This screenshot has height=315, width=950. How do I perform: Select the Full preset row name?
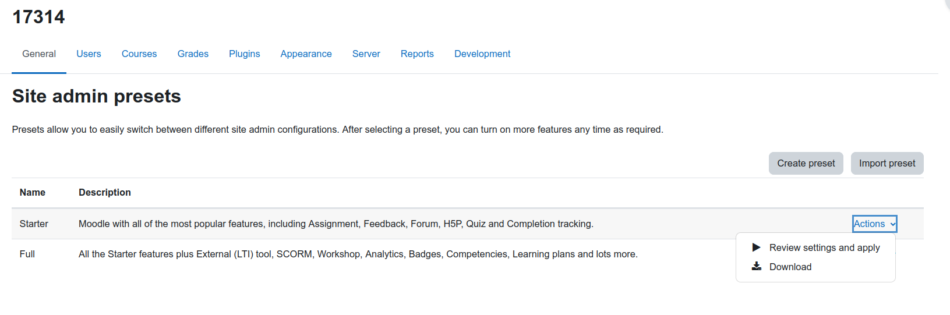click(27, 254)
